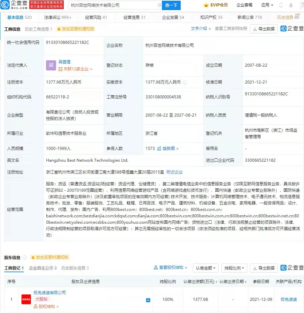304x313 pixels.
Task: Click 吴蓉眉 legal representative name link
Action: pyautogui.click(x=64, y=62)
